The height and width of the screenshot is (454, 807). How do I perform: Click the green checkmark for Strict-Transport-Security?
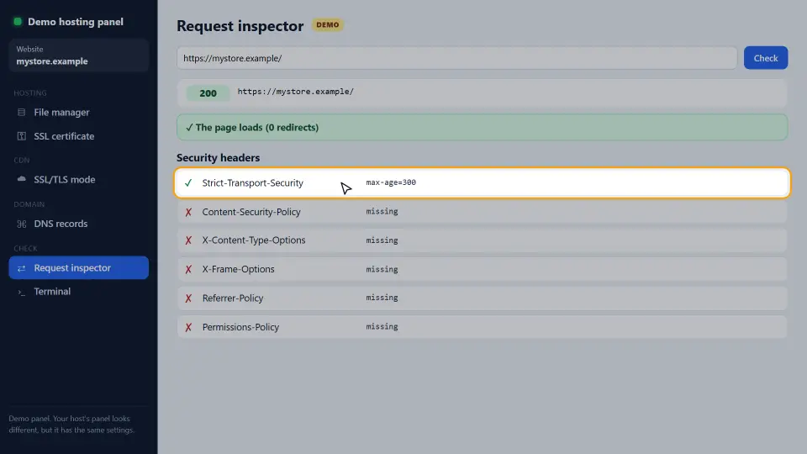(x=188, y=182)
